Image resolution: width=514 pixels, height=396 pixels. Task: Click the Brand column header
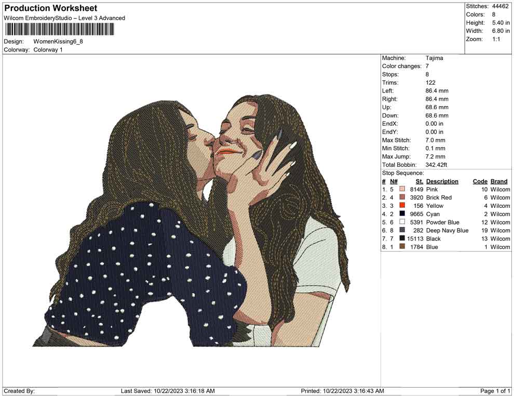[x=499, y=181]
